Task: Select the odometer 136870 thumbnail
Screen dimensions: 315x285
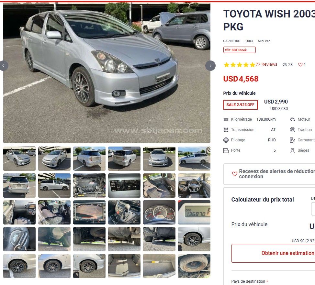Action: (x=194, y=212)
